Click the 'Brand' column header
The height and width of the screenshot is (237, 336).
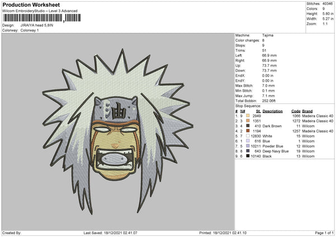[x=307, y=111]
